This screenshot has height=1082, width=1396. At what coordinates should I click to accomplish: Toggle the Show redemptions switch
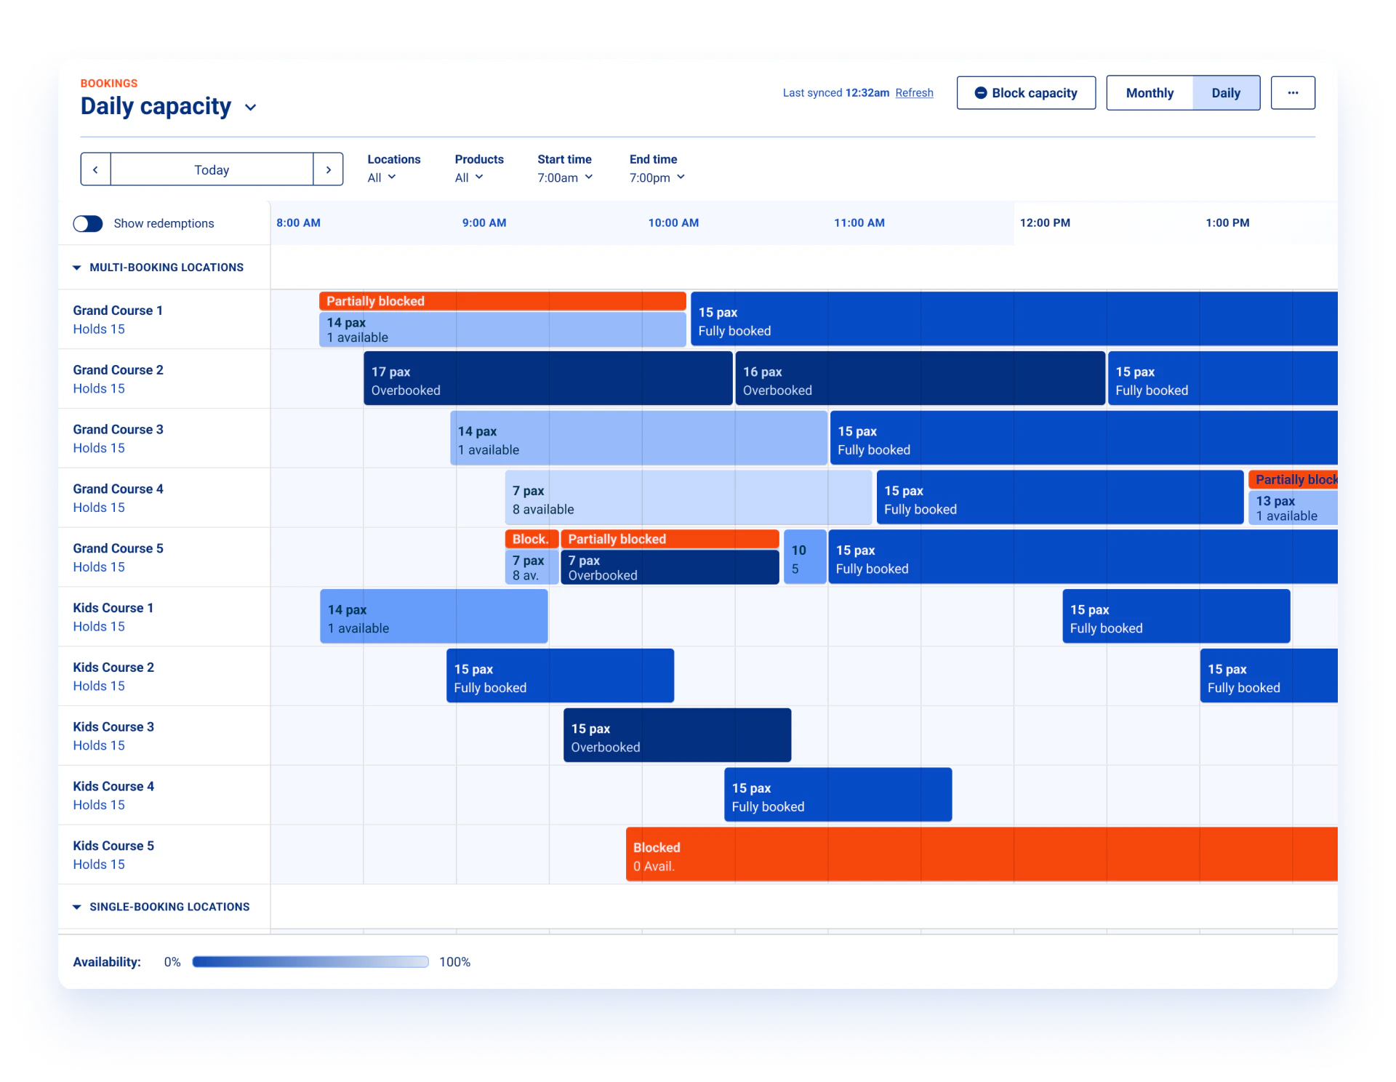88,223
